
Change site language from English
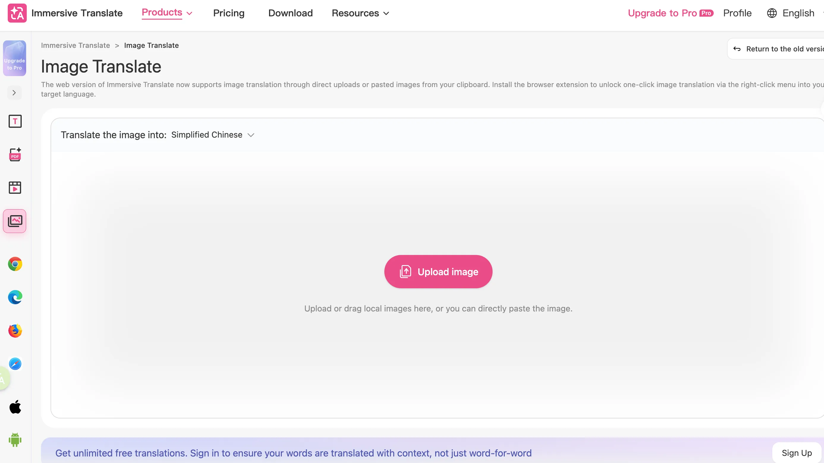[x=798, y=13]
